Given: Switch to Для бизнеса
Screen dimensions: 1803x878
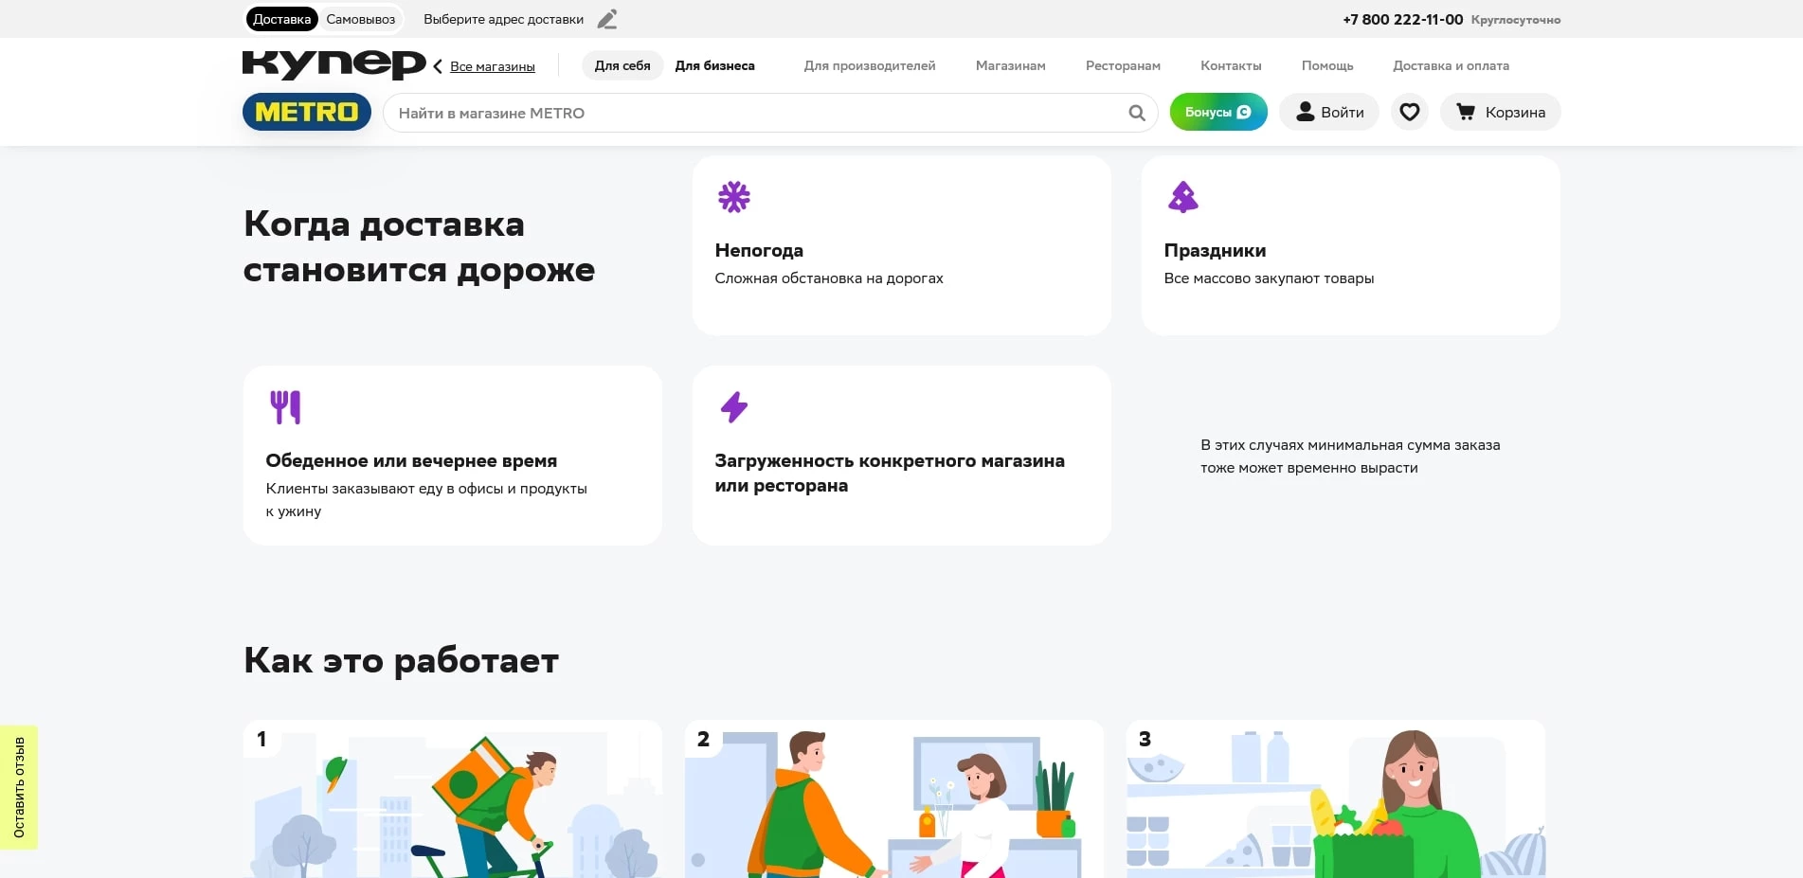Looking at the screenshot, I should (x=714, y=65).
